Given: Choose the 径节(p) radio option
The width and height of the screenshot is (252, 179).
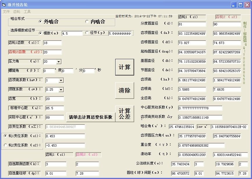Looking at the screenshot, I should tap(95, 33).
